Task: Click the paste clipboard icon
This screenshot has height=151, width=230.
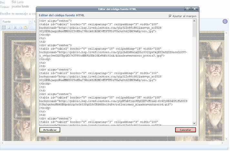Action: (x=25, y=27)
